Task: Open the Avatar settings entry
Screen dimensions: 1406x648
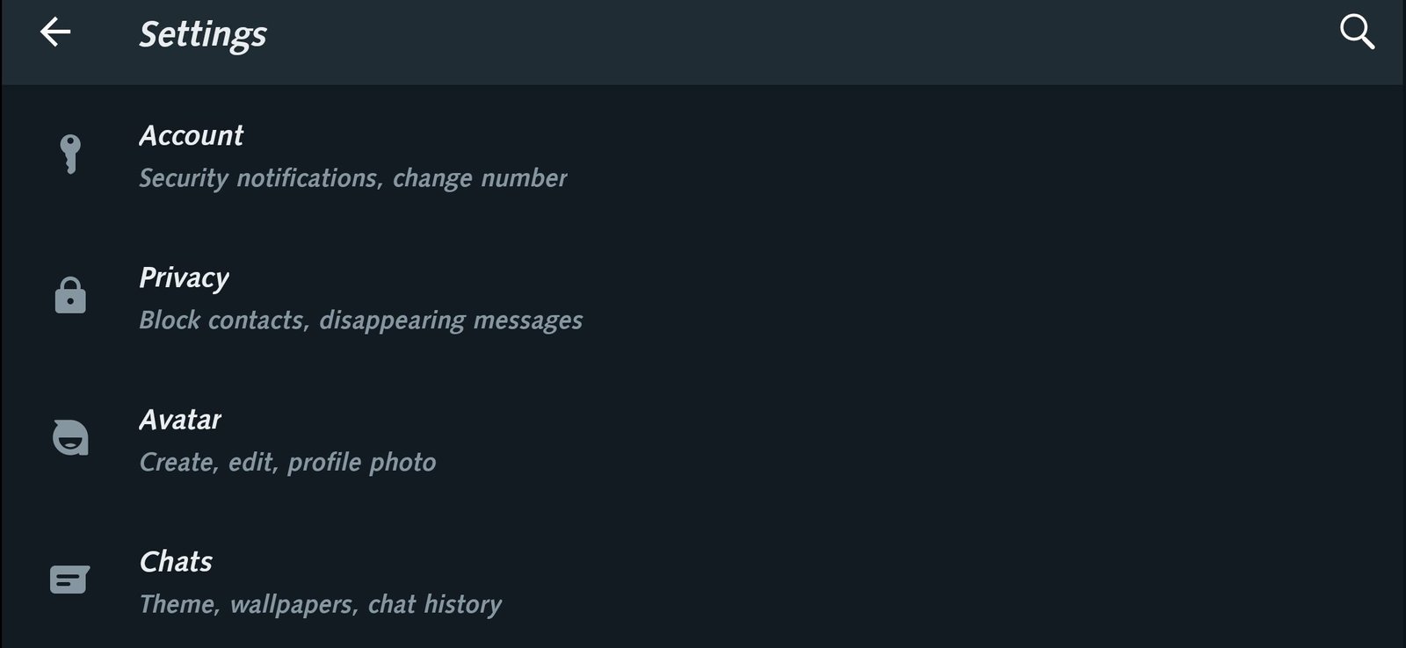Action: pyautogui.click(x=180, y=420)
